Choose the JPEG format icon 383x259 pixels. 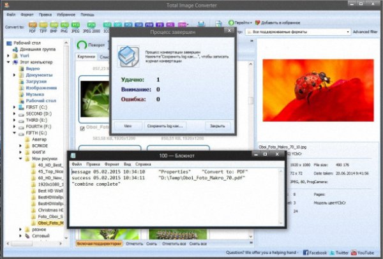click(x=75, y=25)
